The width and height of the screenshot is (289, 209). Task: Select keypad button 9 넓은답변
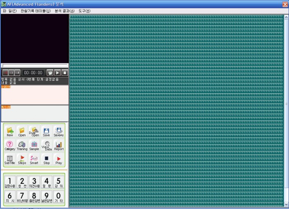pos(46,197)
